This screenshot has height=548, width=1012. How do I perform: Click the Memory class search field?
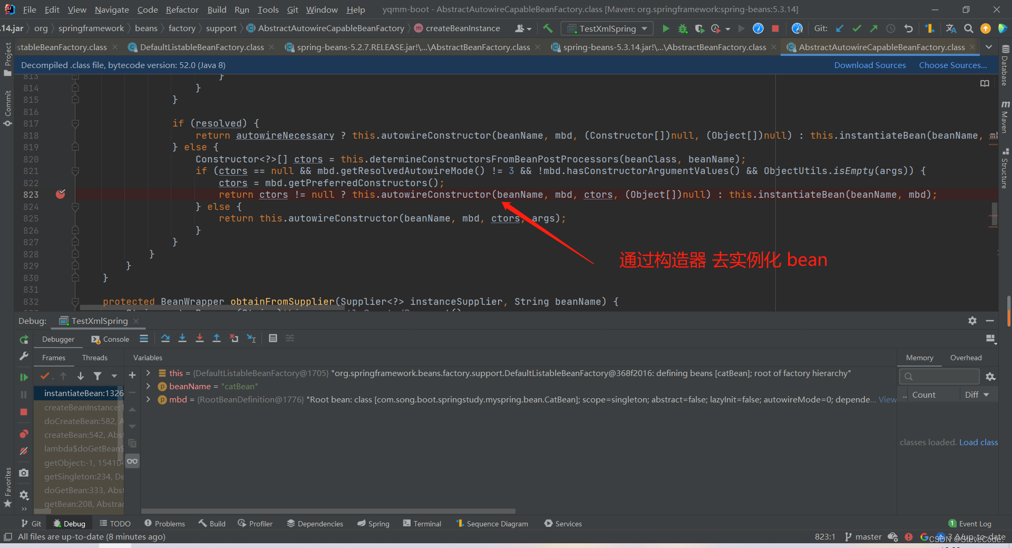click(939, 376)
